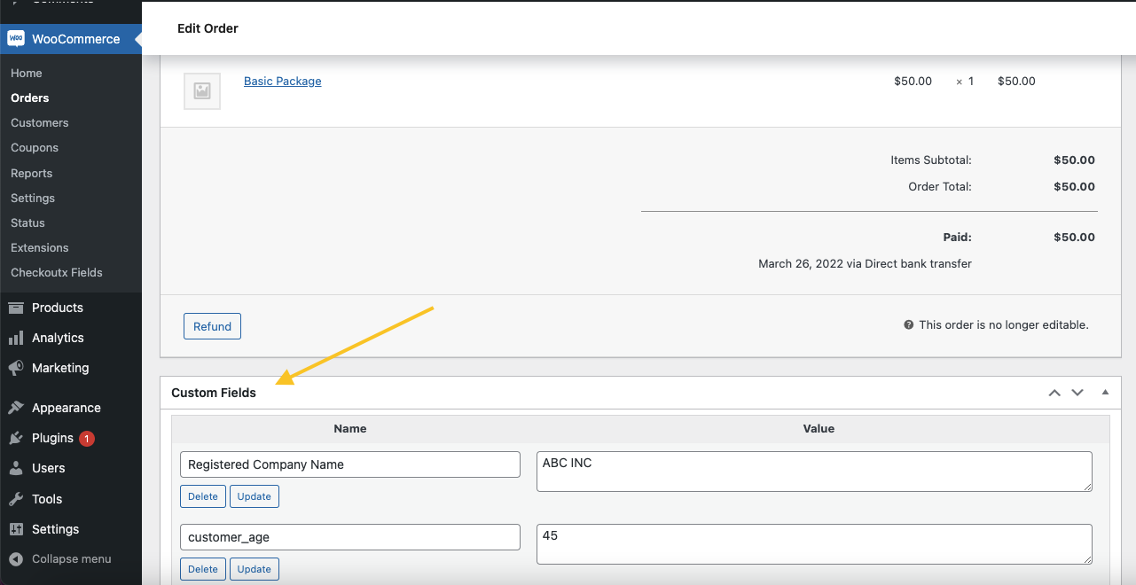The image size is (1136, 585).
Task: Click the Custom Fields panel heading
Action: point(214,393)
